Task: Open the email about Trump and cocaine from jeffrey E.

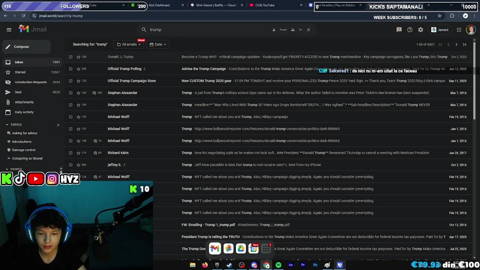Action: tap(269, 165)
